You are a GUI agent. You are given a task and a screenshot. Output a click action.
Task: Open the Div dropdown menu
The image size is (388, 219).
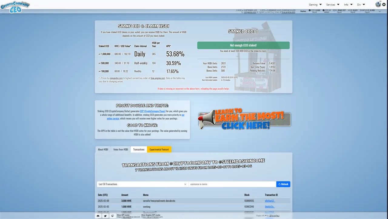click(361, 5)
